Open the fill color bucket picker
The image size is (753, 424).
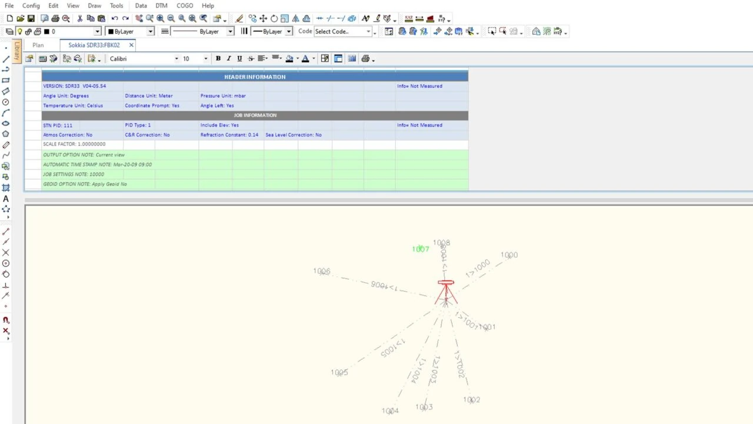(289, 58)
